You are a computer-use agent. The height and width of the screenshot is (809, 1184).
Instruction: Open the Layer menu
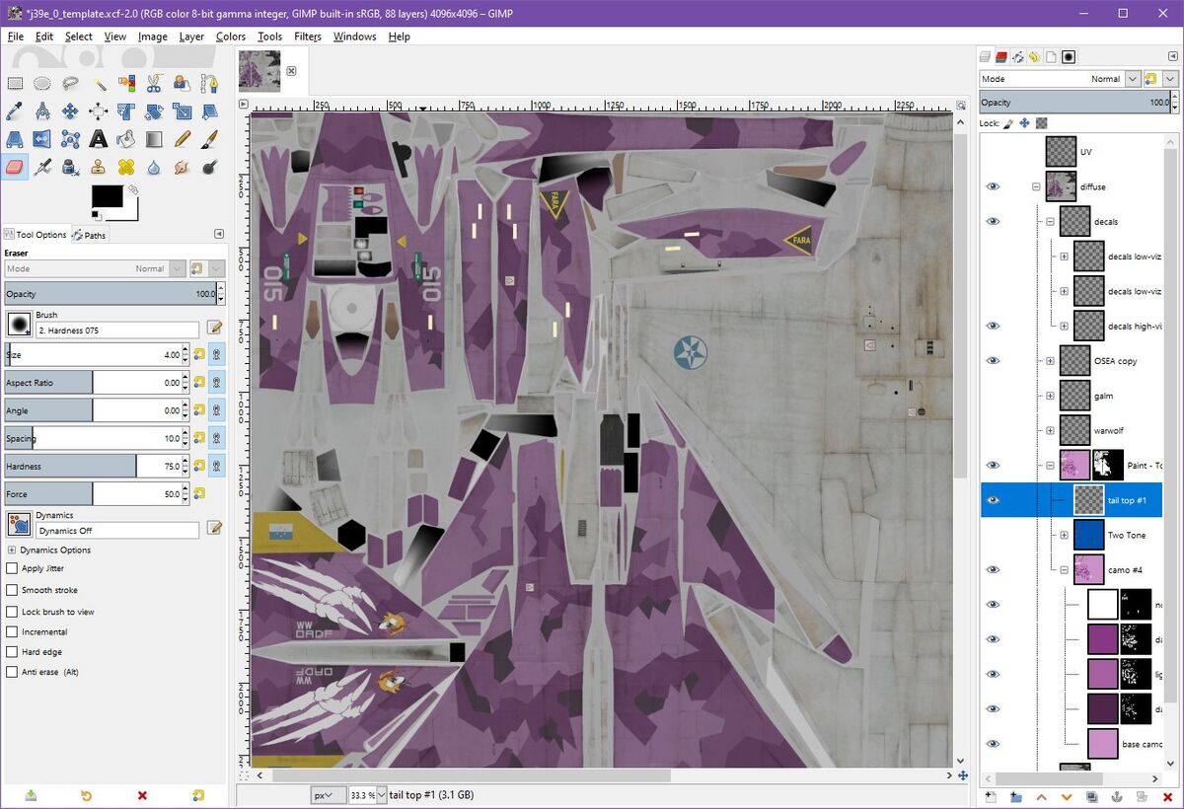[191, 37]
